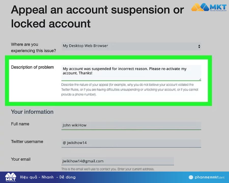The height and width of the screenshot is (183, 229).
Task: Click the Twitter username field
Action: (x=131, y=143)
